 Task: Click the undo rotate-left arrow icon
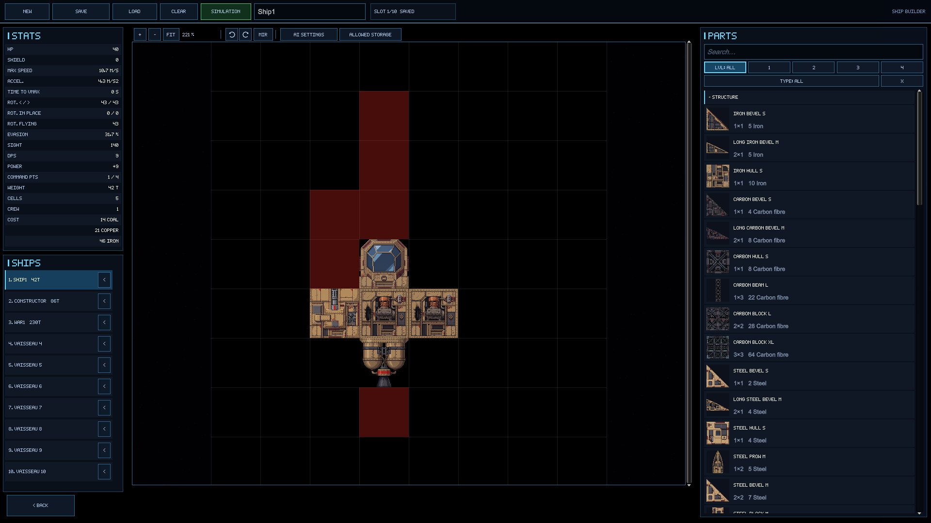[232, 34]
